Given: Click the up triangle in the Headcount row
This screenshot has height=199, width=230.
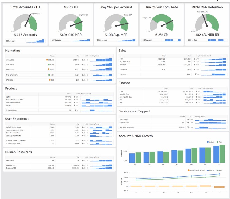Looking at the screenshot, I should click(x=83, y=160).
